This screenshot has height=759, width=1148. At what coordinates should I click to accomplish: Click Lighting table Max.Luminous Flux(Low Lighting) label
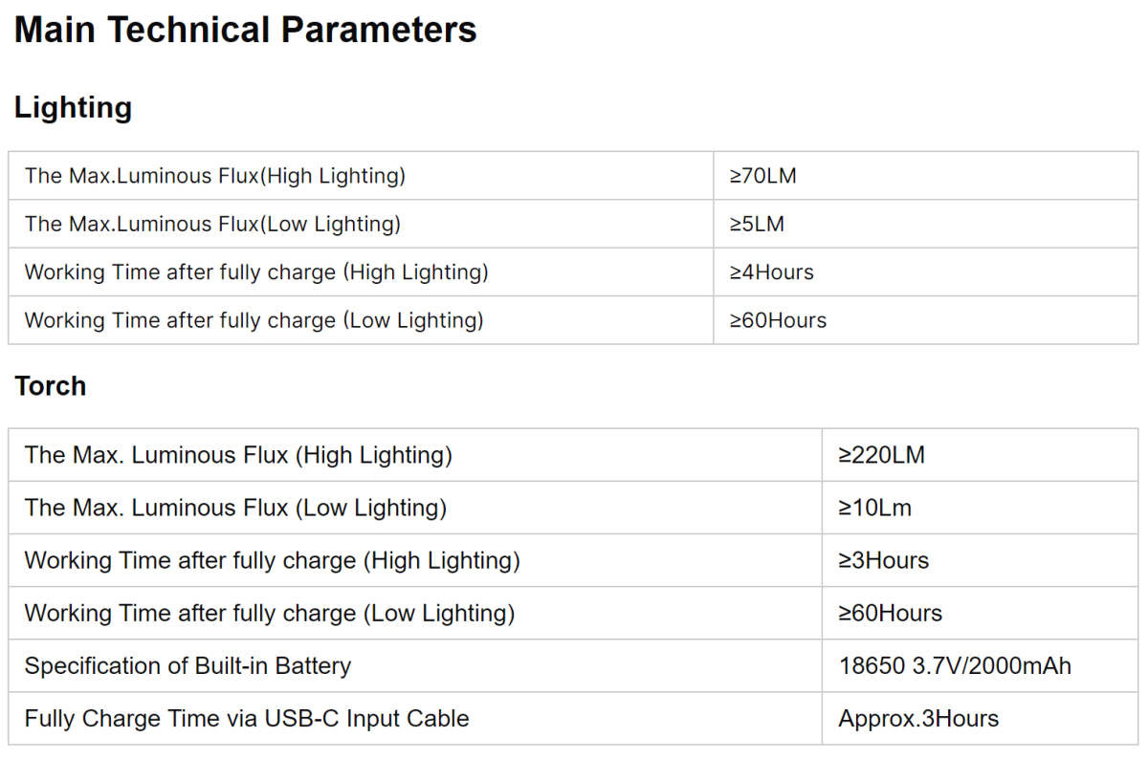pos(212,224)
